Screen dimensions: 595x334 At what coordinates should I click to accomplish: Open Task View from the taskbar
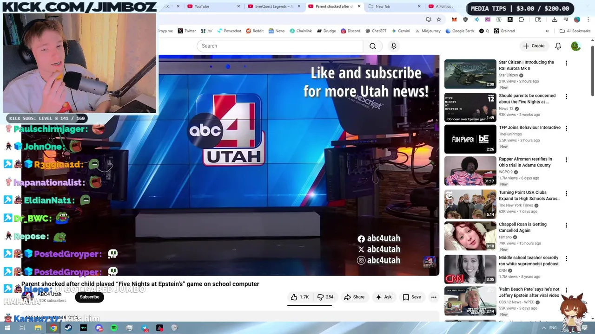[x=22, y=328]
